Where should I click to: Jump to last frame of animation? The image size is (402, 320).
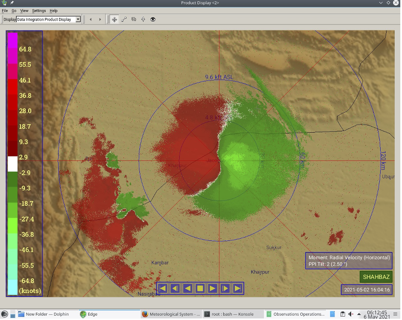(238, 288)
